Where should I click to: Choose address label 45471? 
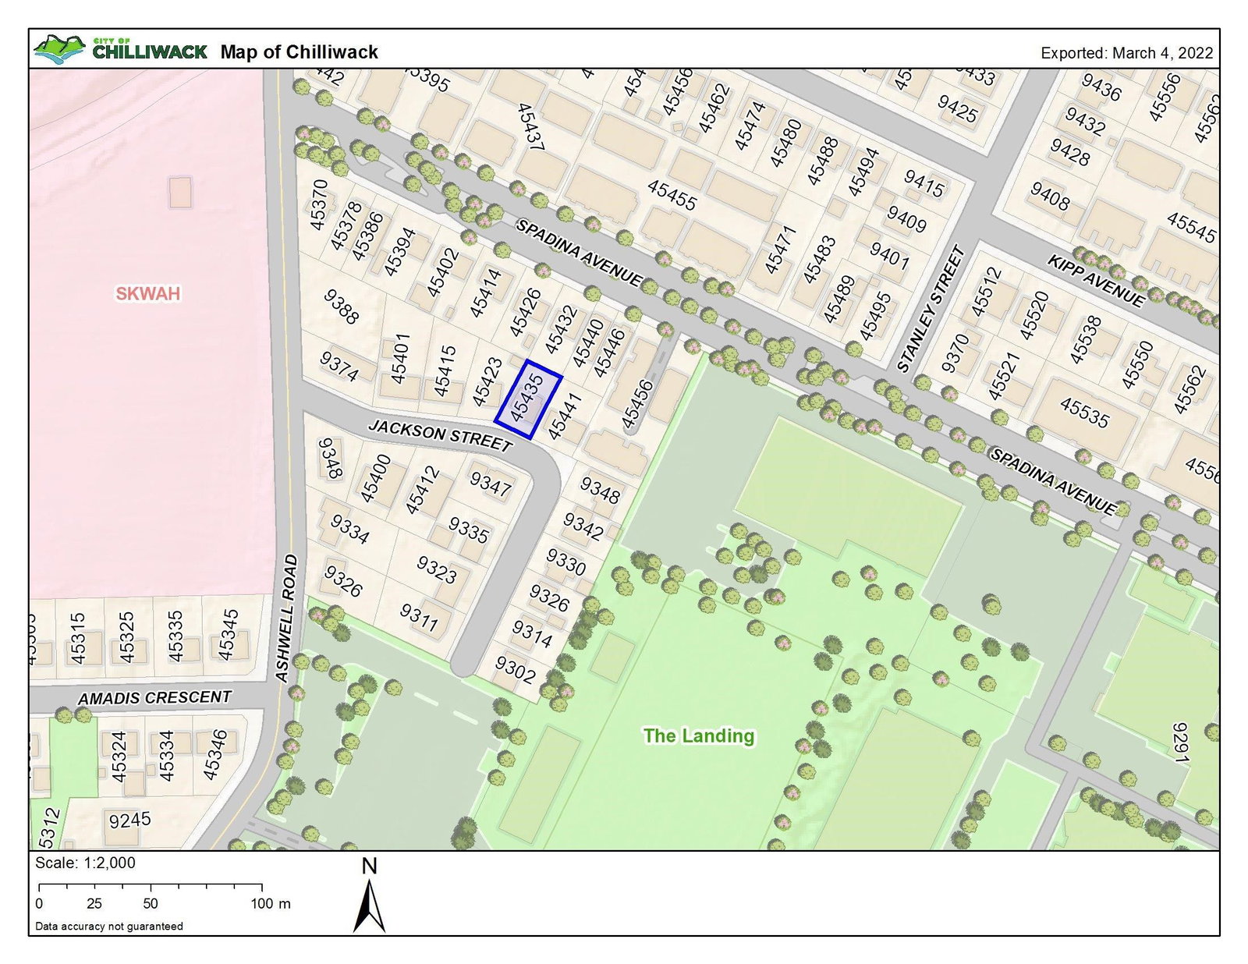tap(781, 250)
